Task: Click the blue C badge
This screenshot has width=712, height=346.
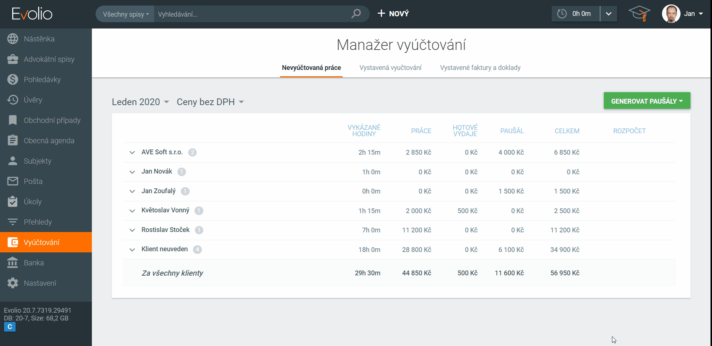Action: tap(10, 327)
